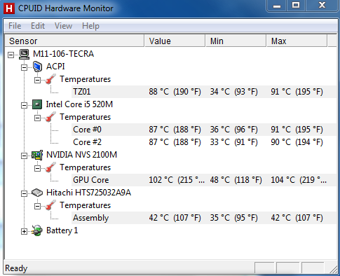
Task: Click the thermometer icon under ACPI
Action: [50, 79]
